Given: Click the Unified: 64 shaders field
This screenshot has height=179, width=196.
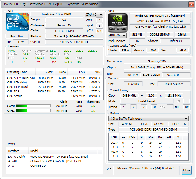Looking at the screenshot, I should (175, 41).
